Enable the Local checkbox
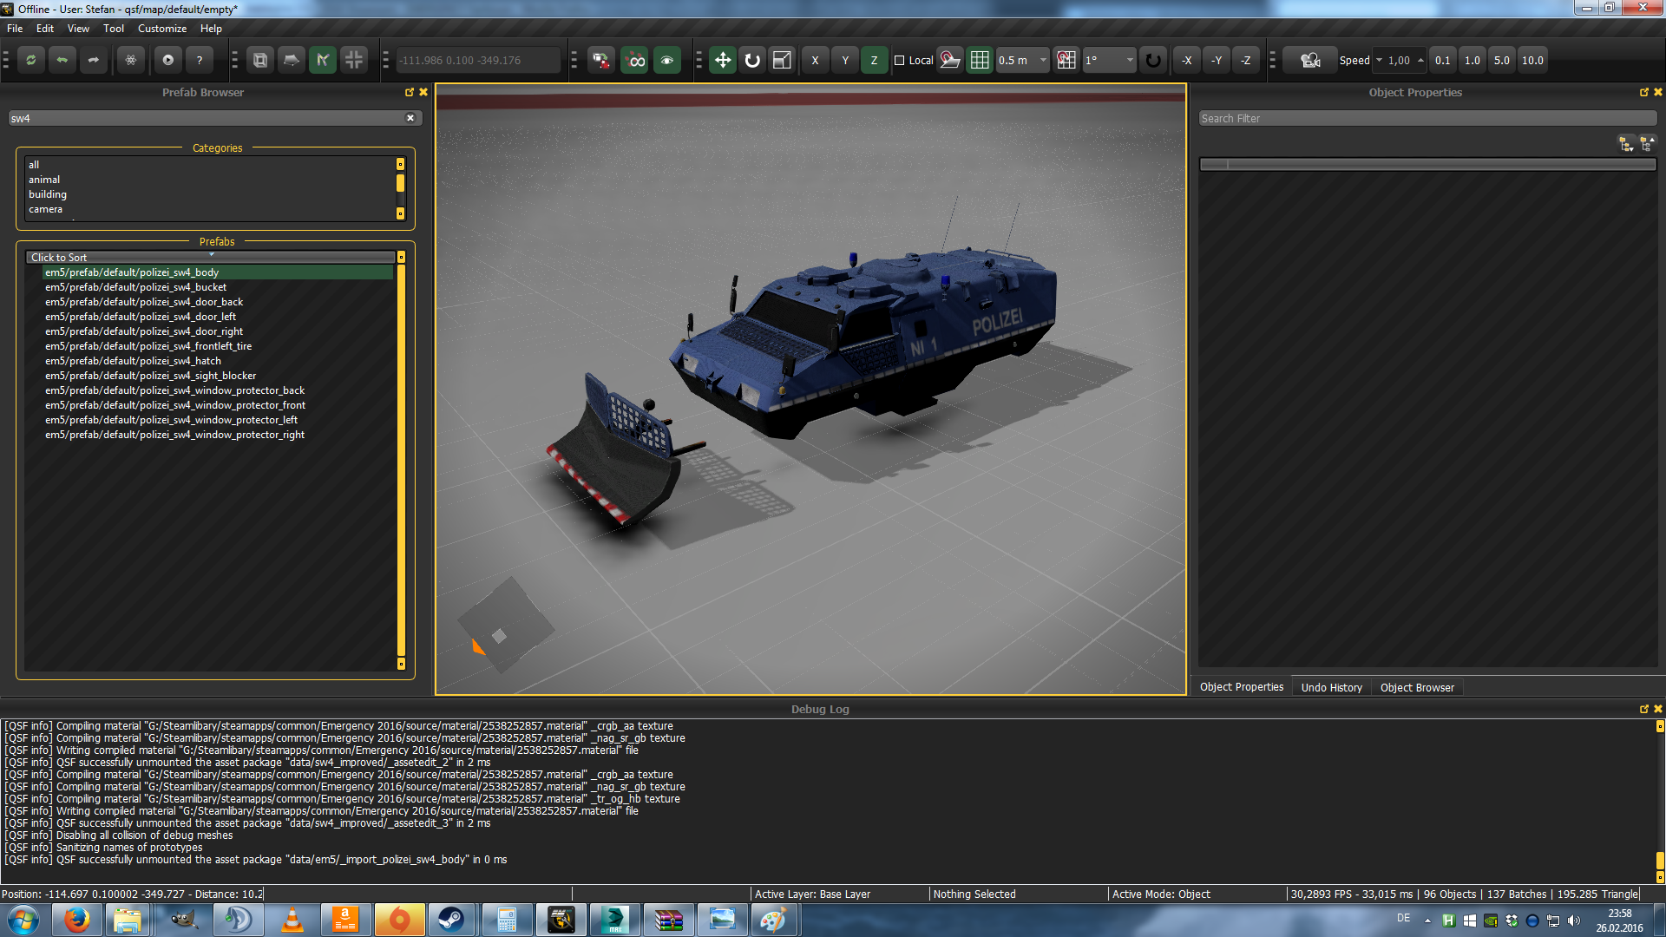The image size is (1666, 937). click(900, 61)
